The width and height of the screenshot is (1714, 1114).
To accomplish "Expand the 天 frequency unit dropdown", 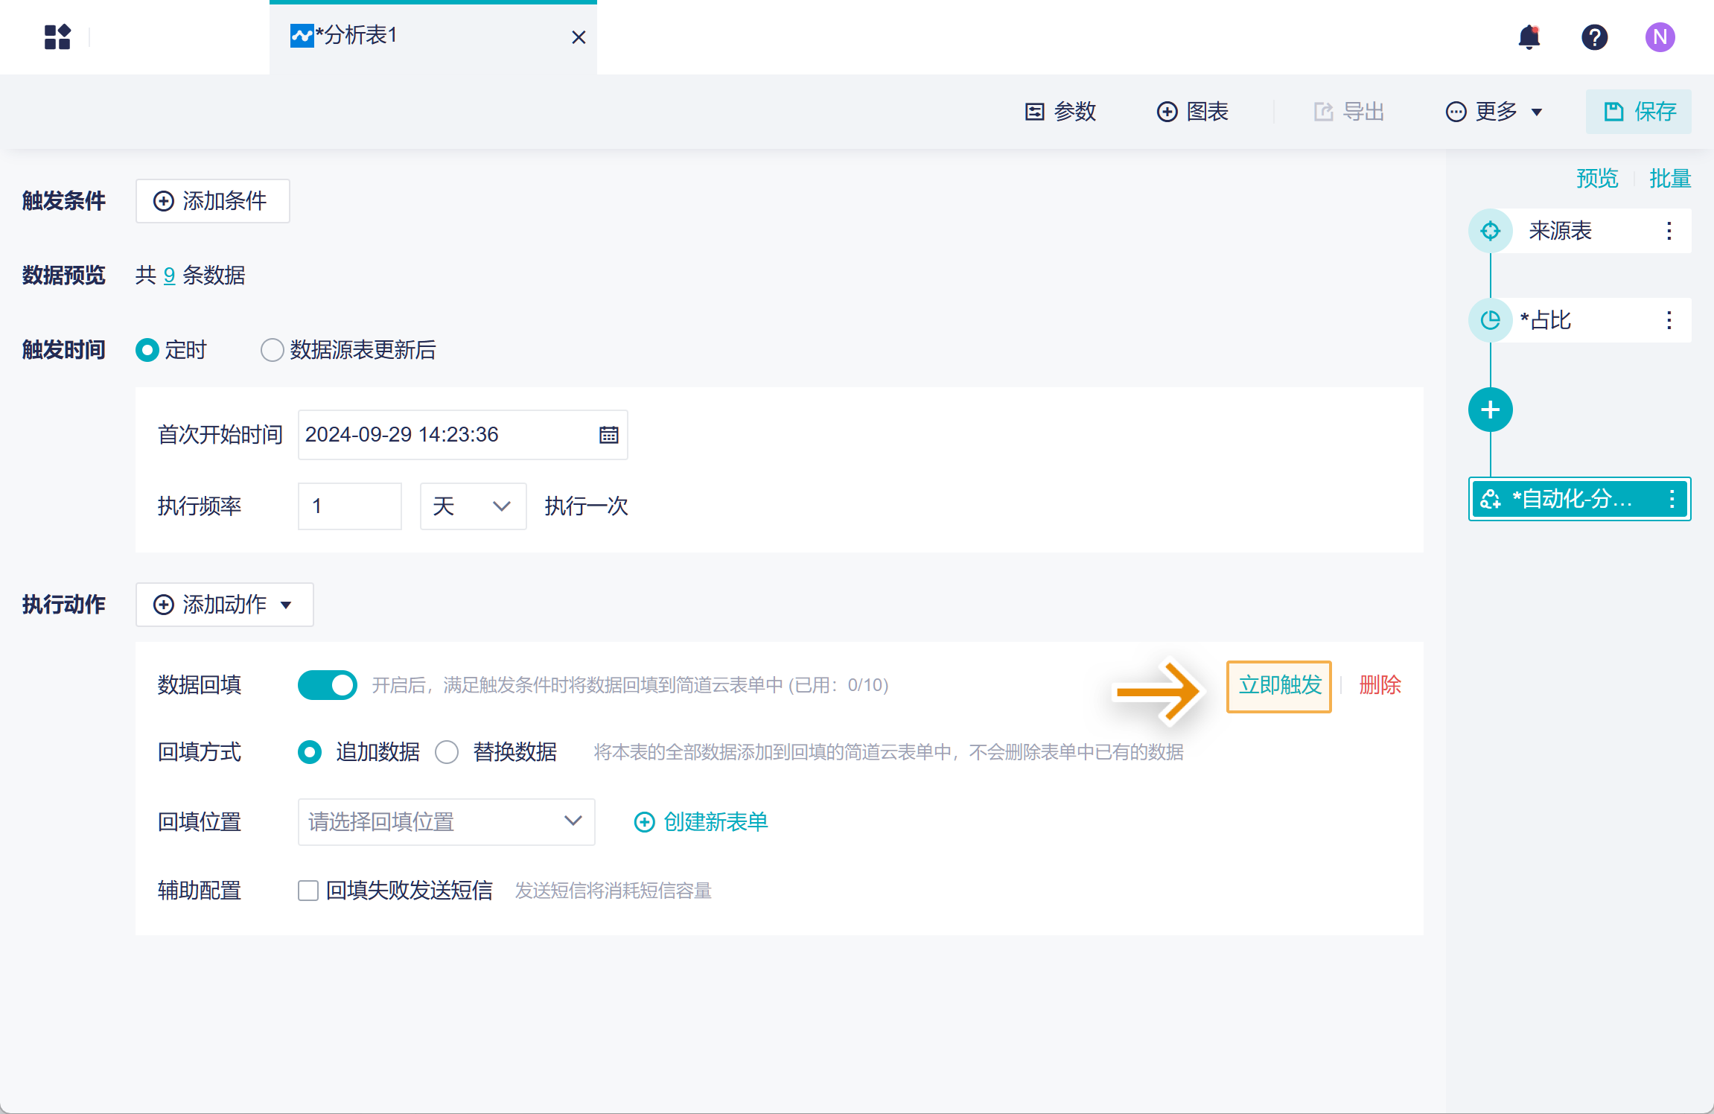I will 473,506.
